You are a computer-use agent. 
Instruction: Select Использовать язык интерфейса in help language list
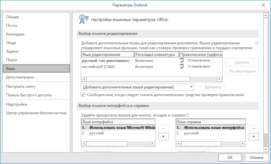pyautogui.click(x=211, y=128)
